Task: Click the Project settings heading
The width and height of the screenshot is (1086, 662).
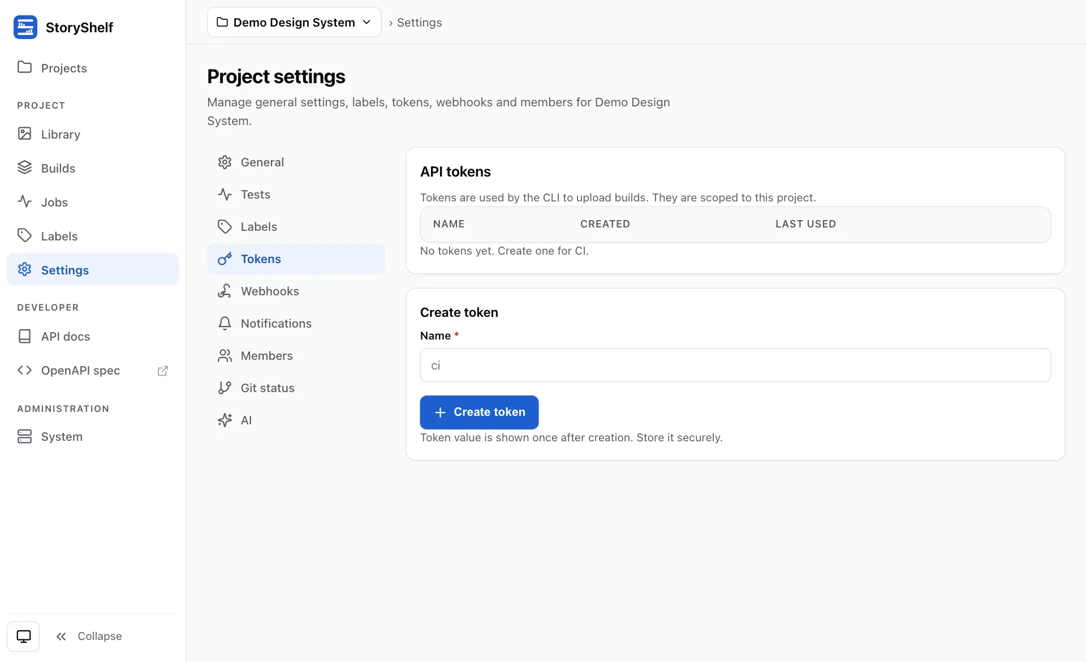Action: pyautogui.click(x=276, y=76)
